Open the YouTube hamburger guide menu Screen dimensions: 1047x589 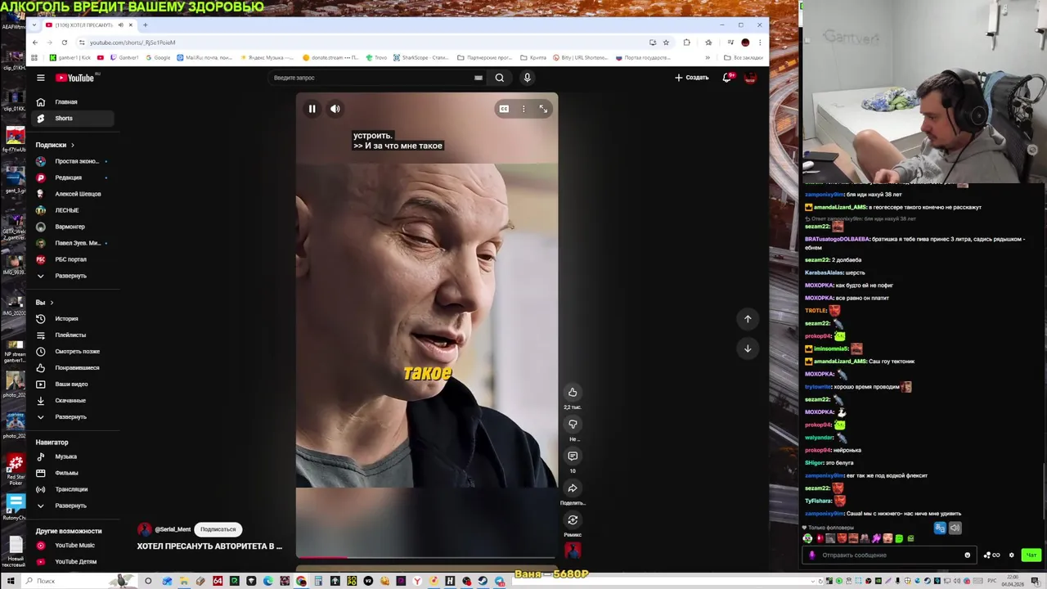tap(40, 78)
